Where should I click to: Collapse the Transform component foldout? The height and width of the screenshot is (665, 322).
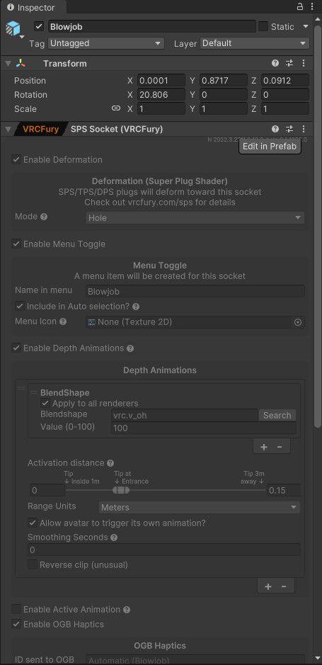(8, 64)
